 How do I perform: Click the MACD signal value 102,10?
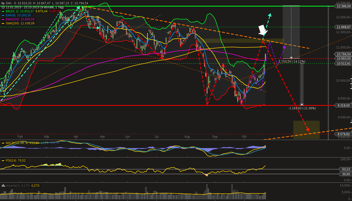point(55,143)
